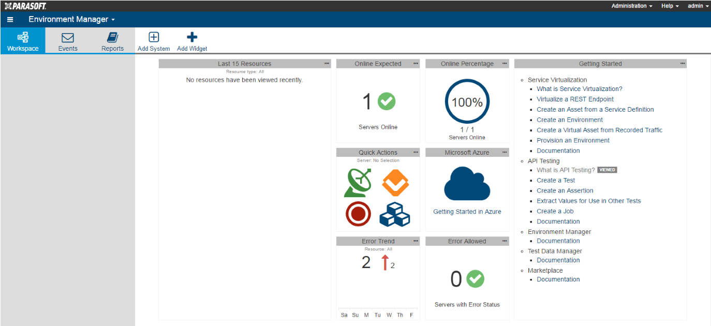The height and width of the screenshot is (326, 711).
Task: Open the Environment Manager dropdown
Action: click(71, 20)
